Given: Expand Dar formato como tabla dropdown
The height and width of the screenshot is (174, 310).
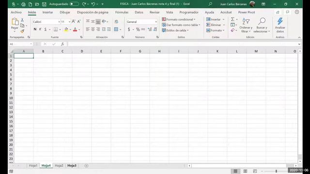Looking at the screenshot, I should point(199,25).
